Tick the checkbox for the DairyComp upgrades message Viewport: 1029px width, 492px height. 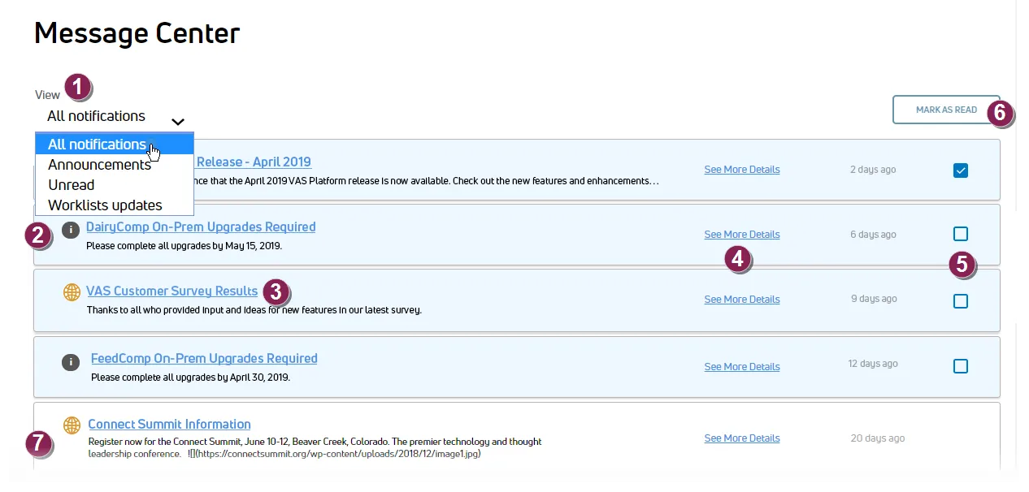point(961,234)
